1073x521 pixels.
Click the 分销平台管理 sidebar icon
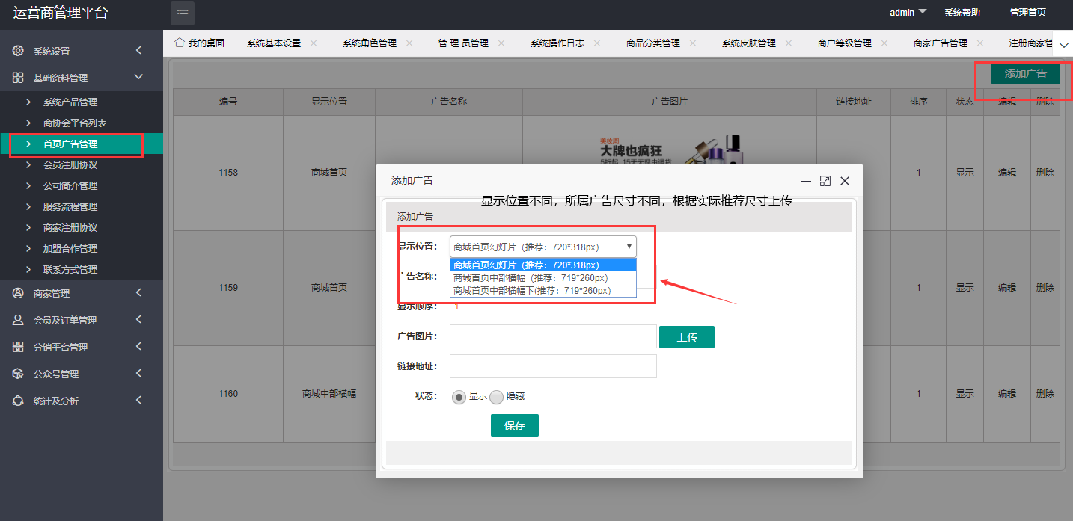[x=19, y=347]
